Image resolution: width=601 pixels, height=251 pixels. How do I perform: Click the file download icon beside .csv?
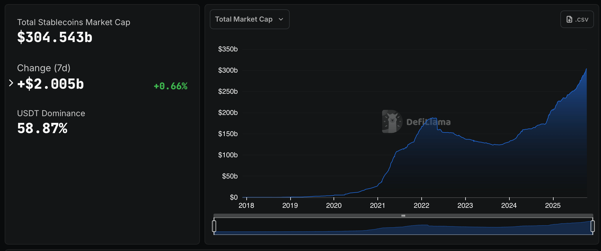569,19
